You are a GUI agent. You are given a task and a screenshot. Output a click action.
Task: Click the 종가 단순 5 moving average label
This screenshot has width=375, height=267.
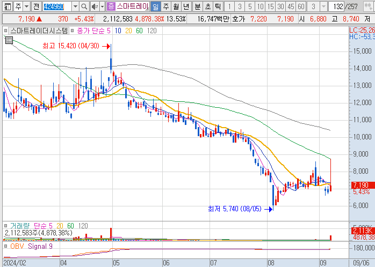pyautogui.click(x=93, y=31)
